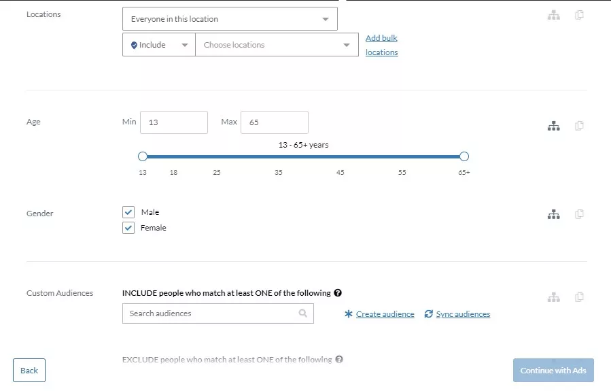611x391 pixels.
Task: Click the Add bulk locations link
Action: click(x=381, y=45)
